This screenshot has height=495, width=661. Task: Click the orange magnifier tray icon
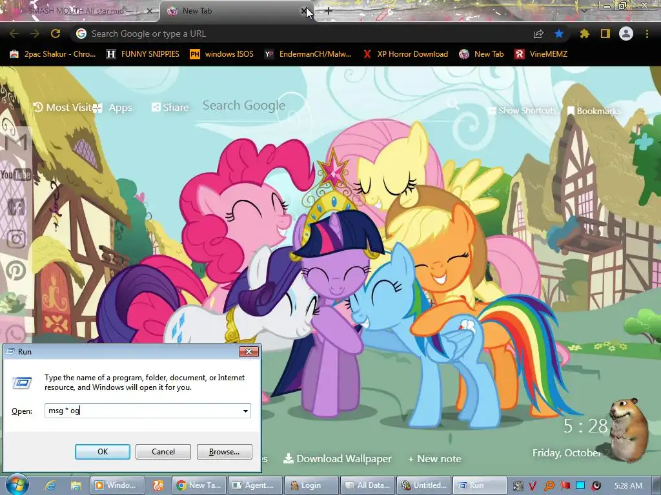point(549,486)
